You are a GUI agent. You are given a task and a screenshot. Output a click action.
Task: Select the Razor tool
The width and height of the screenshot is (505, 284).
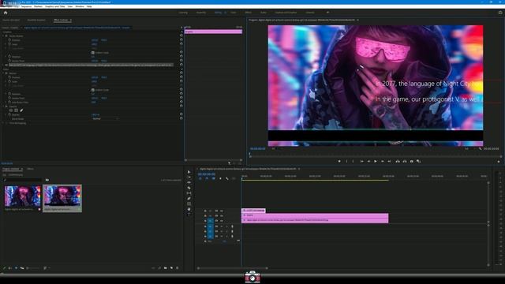tap(189, 188)
